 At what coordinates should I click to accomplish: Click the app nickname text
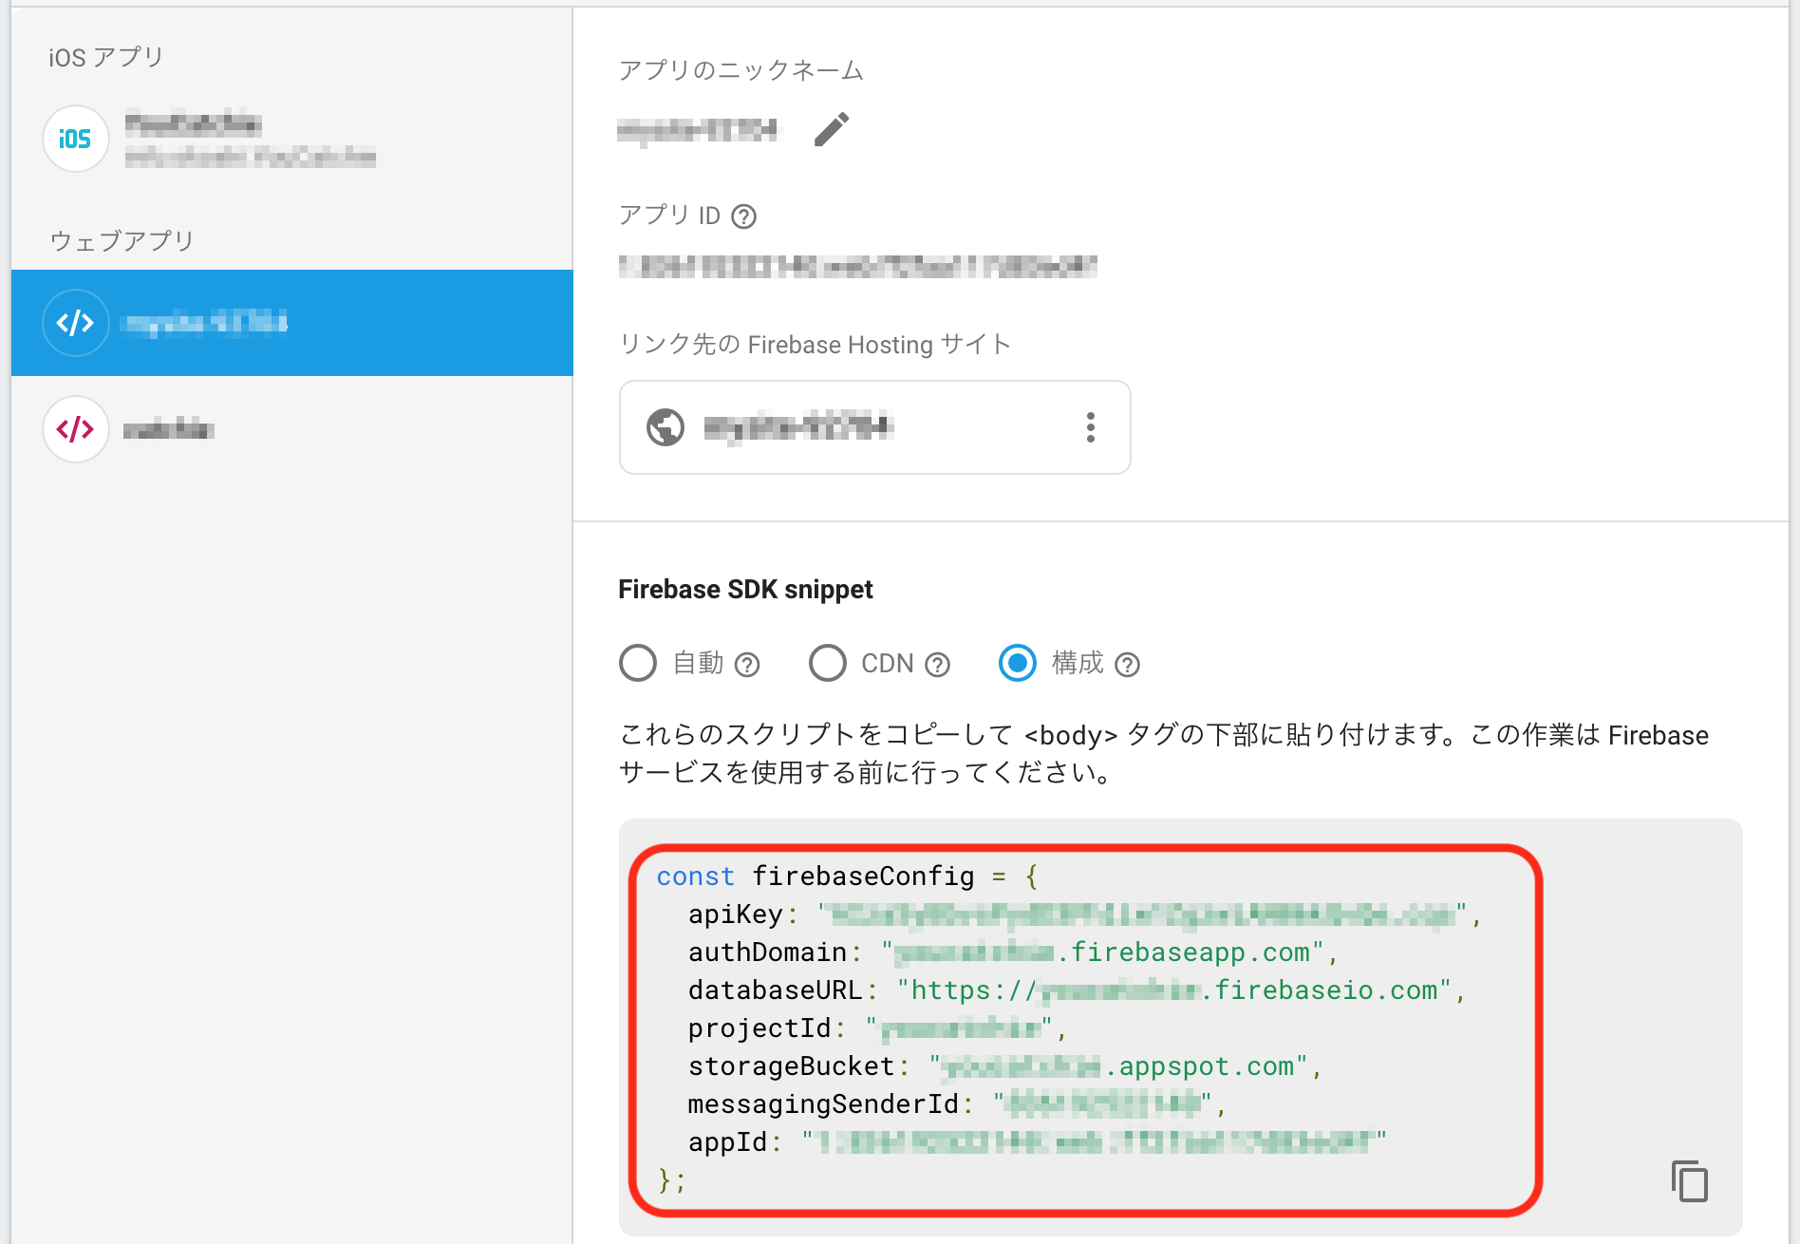point(698,130)
